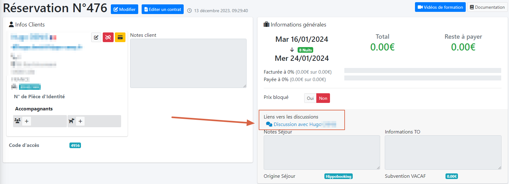Click the dog icon under Accompagnants
The image size is (509, 184).
click(71, 121)
